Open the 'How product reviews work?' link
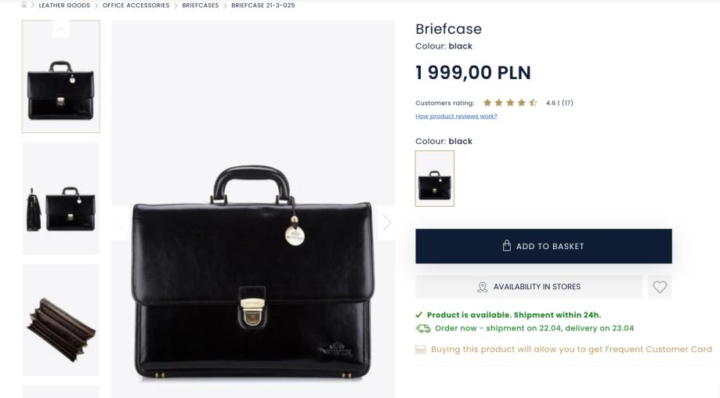Image resolution: width=720 pixels, height=398 pixels. (456, 116)
